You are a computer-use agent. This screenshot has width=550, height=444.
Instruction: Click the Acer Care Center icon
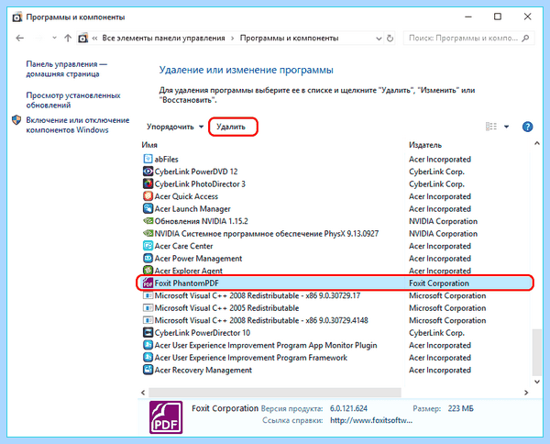tap(148, 246)
